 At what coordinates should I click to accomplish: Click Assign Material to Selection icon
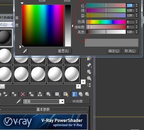click(14, 94)
